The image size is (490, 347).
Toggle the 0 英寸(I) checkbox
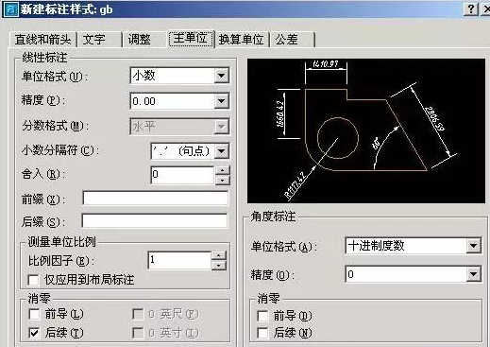tap(138, 333)
